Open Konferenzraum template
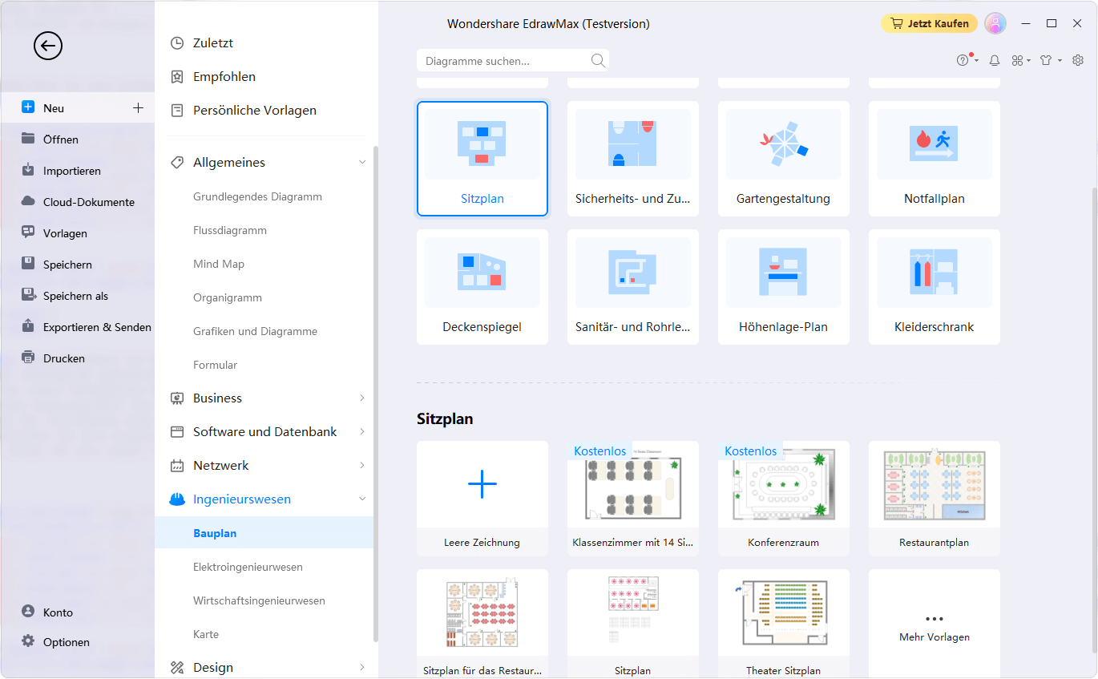Image resolution: width=1098 pixels, height=679 pixels. (784, 499)
